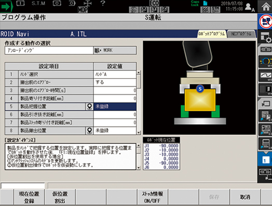Open the layout settings gear icon
272x206 pixels.
coord(265,37)
